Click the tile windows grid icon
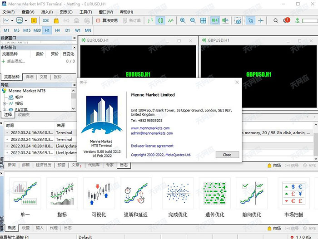 [203, 20]
